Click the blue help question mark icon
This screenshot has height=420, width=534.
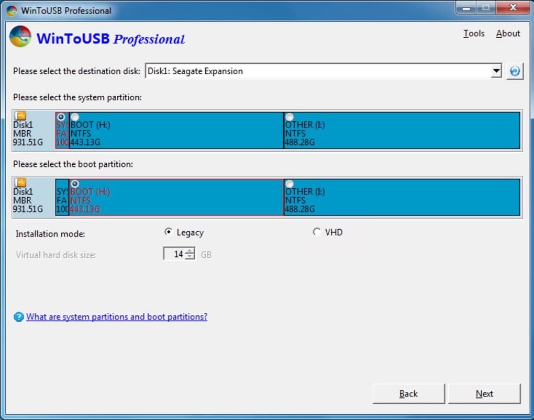coord(19,317)
